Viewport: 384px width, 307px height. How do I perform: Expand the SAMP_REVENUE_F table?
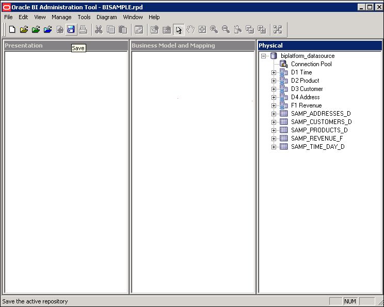274,139
